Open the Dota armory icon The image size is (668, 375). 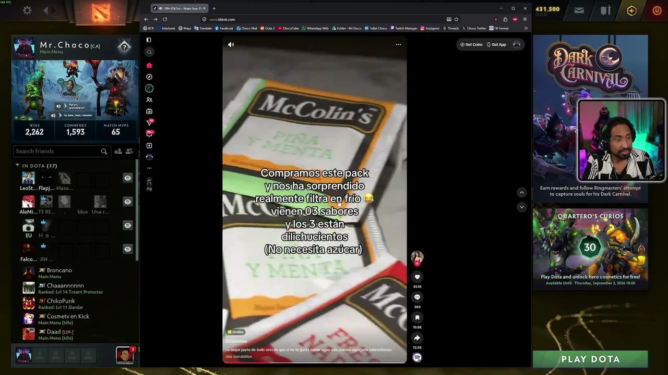pyautogui.click(x=605, y=10)
